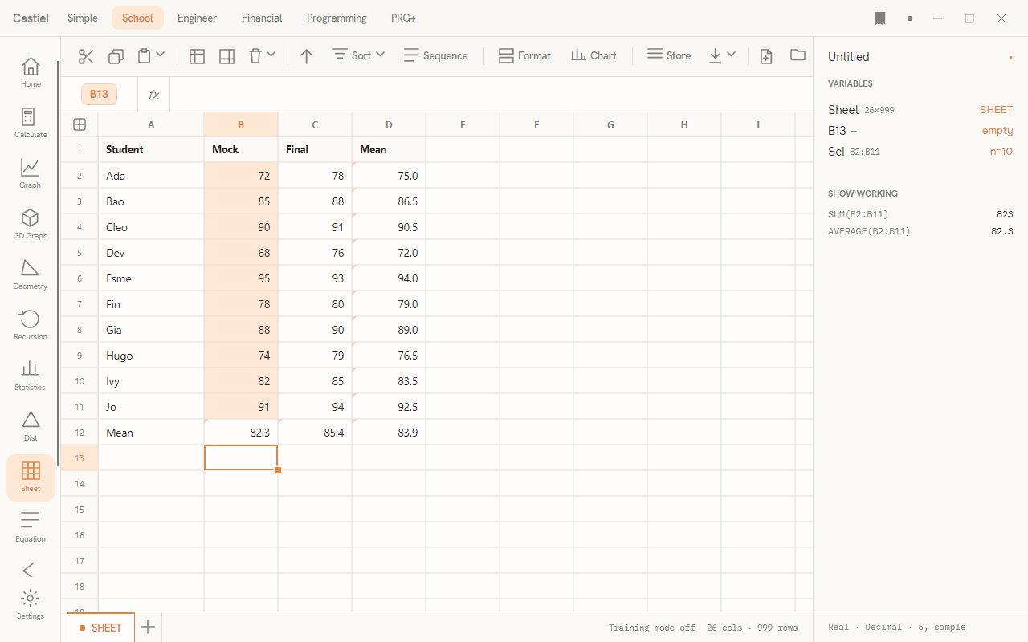This screenshot has height=642, width=1028.
Task: Open the Equation app
Action: pyautogui.click(x=31, y=527)
